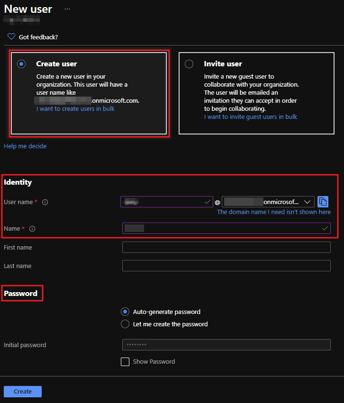The image size is (344, 403).
Task: Click the Help me decide link
Action: point(25,146)
